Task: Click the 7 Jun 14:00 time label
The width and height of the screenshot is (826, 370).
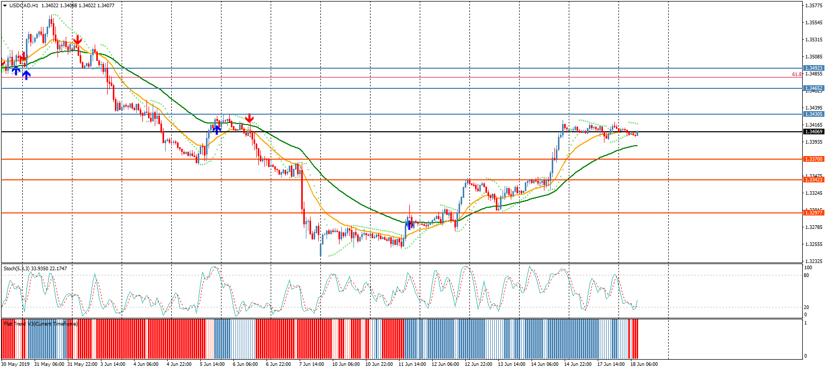Action: coord(313,364)
